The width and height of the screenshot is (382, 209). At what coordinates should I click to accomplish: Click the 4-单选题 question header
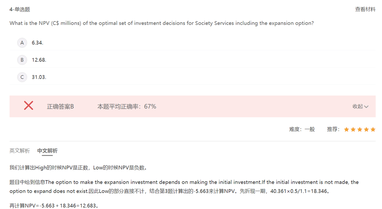click(20, 9)
